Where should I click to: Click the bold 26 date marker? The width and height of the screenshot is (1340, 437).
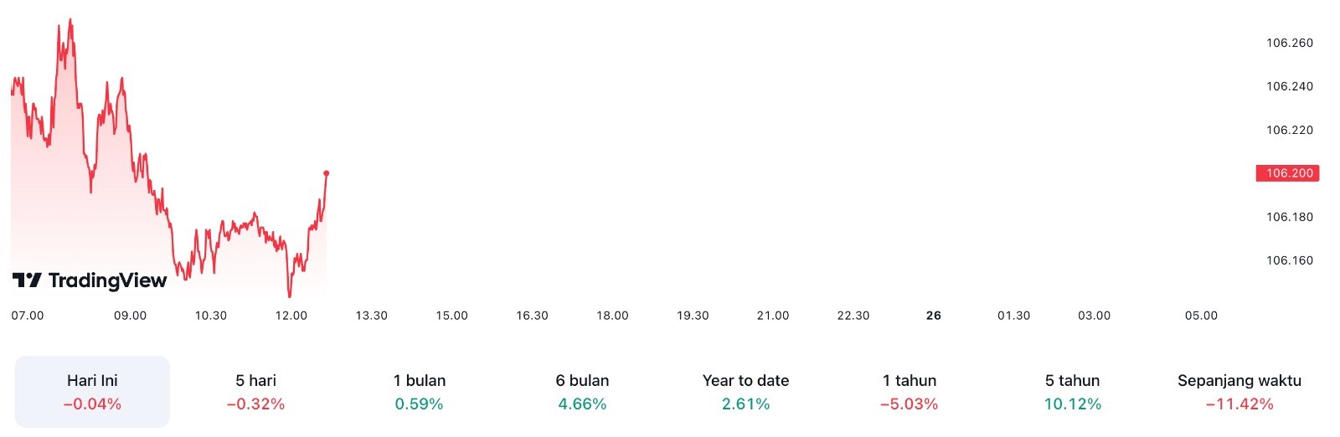pyautogui.click(x=934, y=316)
